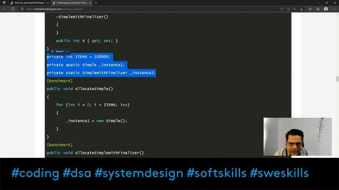This screenshot has width=339, height=190.
Task: Close the '8 Techniques to Avoid GC Pressure' tab
Action: click(90, 3)
